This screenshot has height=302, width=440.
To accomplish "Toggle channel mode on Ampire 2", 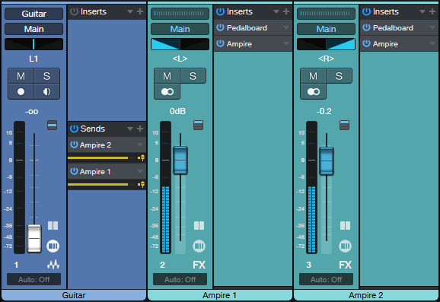I will click(x=314, y=91).
